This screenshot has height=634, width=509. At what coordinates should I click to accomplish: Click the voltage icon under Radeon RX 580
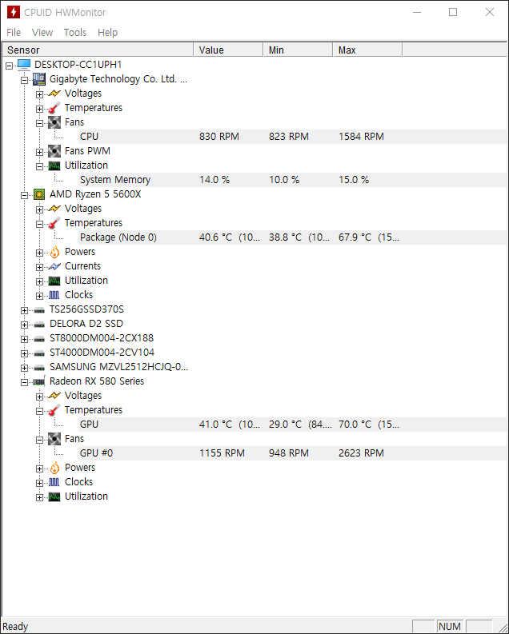click(x=54, y=396)
